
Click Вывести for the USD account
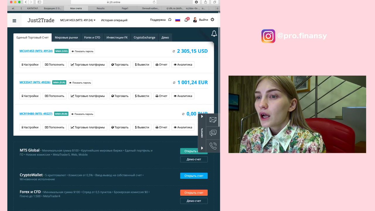pos(142,64)
